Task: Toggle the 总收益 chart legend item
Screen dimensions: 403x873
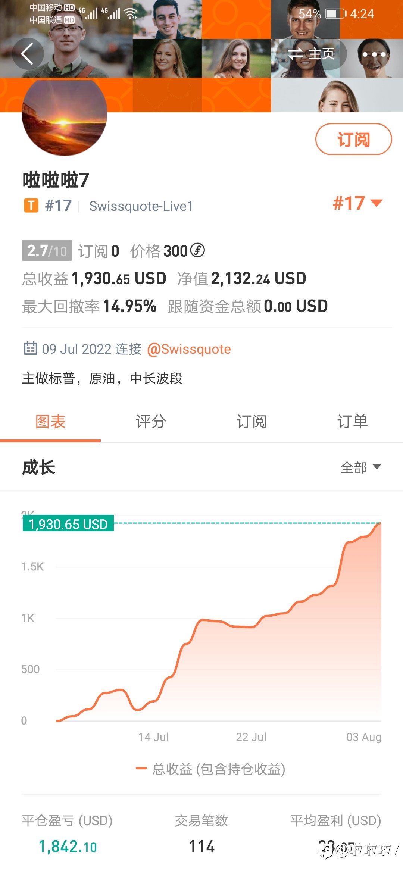Action: click(210, 769)
